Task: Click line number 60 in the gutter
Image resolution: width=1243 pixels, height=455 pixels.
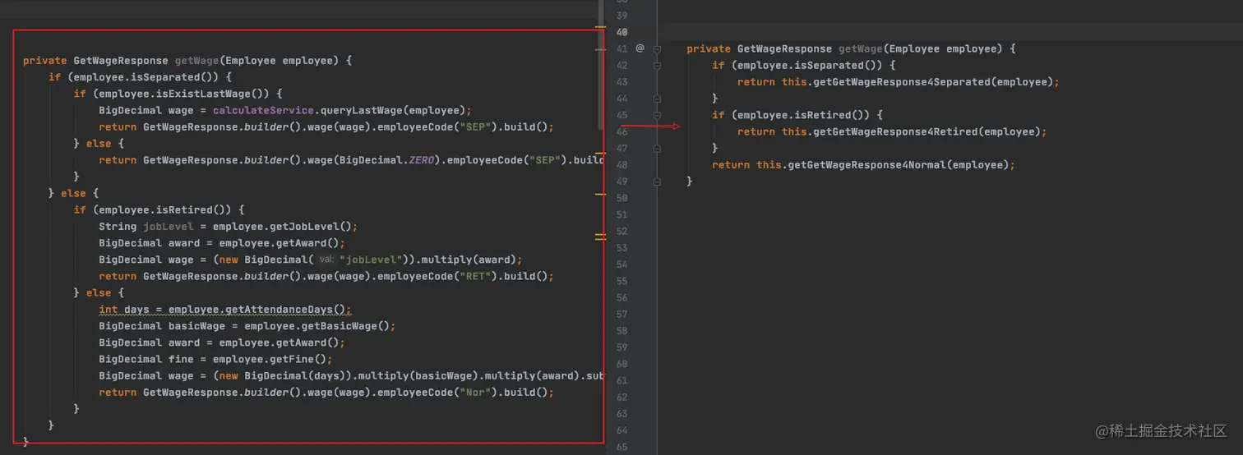Action: [x=621, y=364]
